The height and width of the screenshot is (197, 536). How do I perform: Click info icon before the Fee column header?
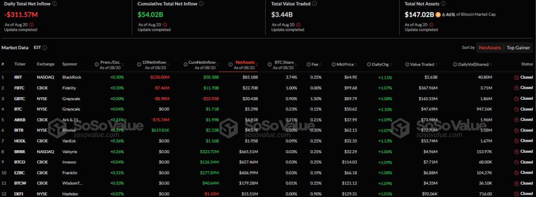309,65
